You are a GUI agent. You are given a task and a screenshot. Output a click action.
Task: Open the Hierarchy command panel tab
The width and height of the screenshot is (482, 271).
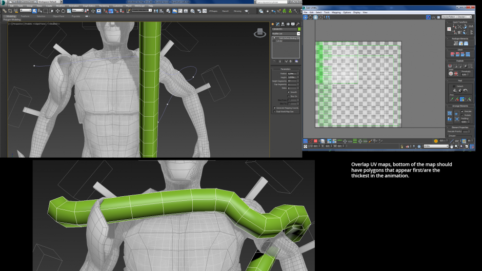pyautogui.click(x=283, y=24)
